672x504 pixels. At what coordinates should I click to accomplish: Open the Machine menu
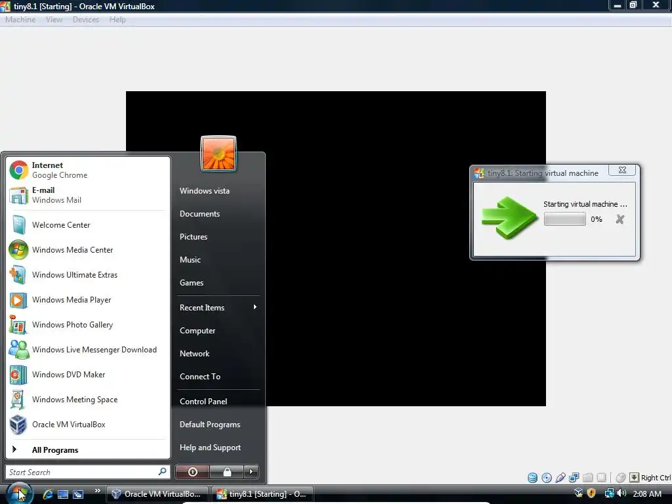(x=20, y=20)
